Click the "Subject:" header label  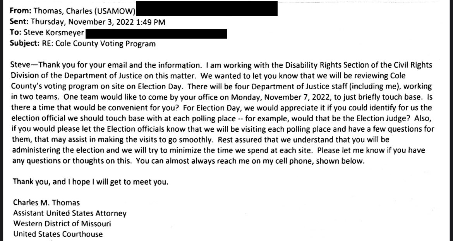pos(24,44)
